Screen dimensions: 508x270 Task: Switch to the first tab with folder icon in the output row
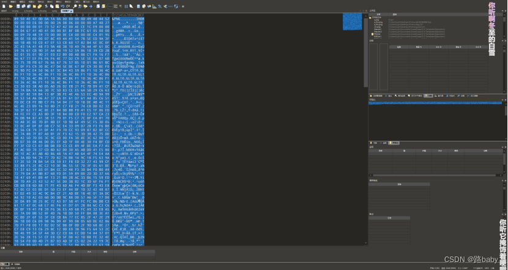coord(376,96)
